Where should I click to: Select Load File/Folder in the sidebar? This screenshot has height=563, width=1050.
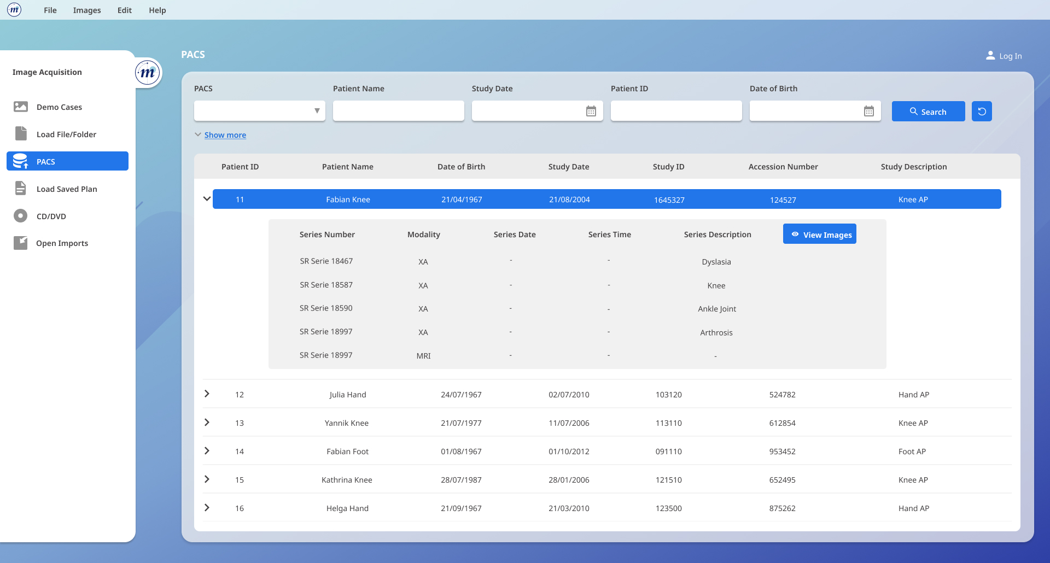pos(67,134)
